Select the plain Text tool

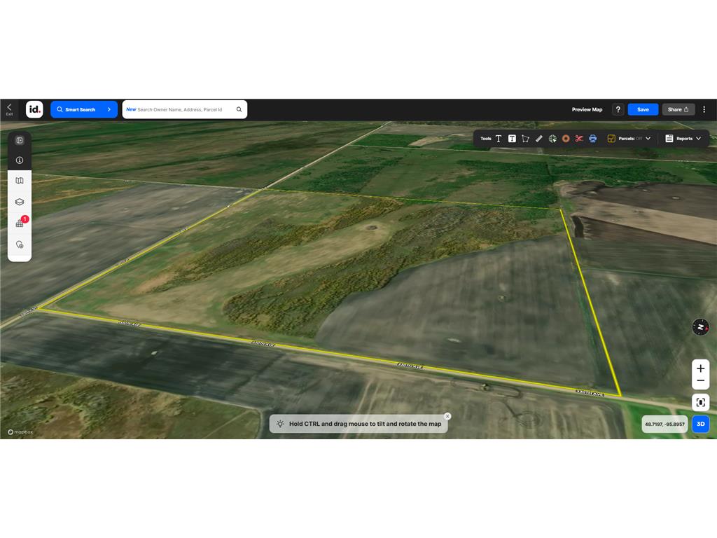[x=499, y=139]
